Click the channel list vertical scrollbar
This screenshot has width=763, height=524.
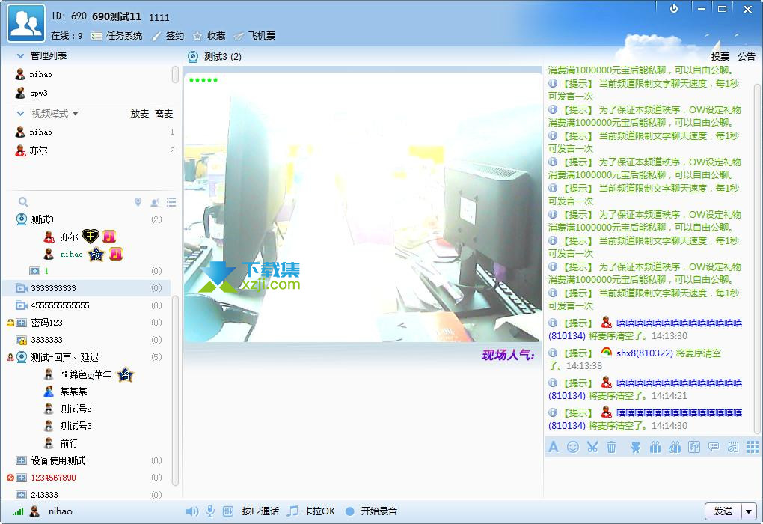(175, 389)
